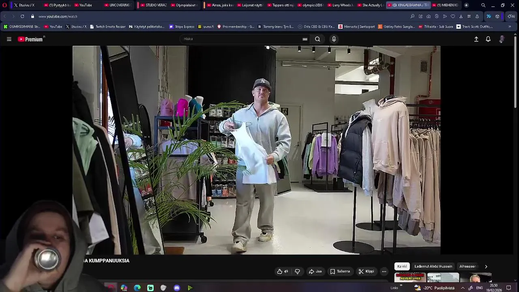Switch to the She Actually tab
This screenshot has width=519, height=292.
coord(371,5)
